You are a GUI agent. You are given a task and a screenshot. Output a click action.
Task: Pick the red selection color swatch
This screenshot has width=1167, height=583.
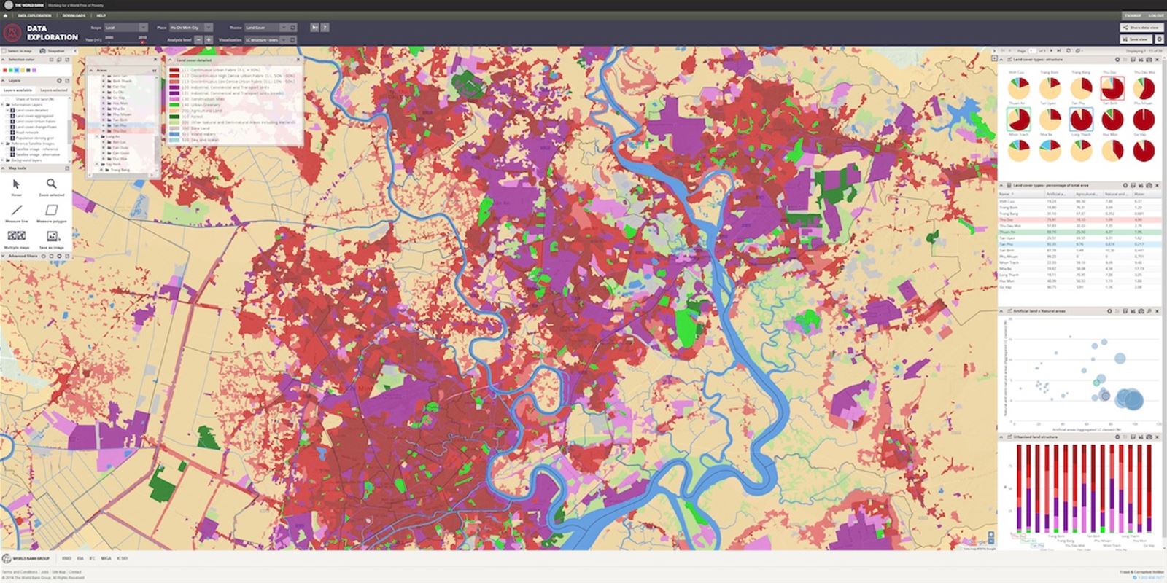tap(5, 70)
